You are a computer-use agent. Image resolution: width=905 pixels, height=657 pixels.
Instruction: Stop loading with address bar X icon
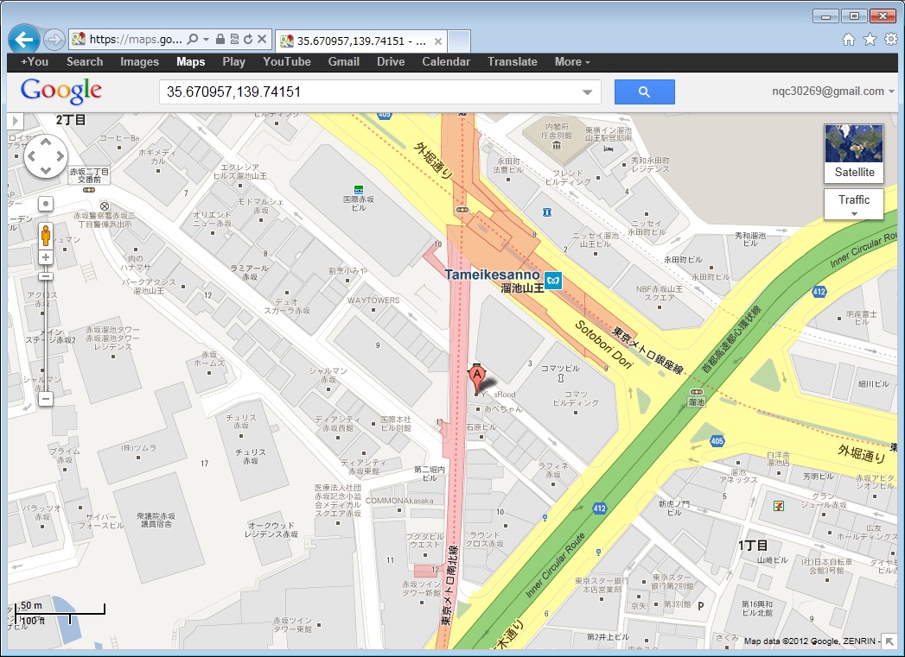pos(261,39)
